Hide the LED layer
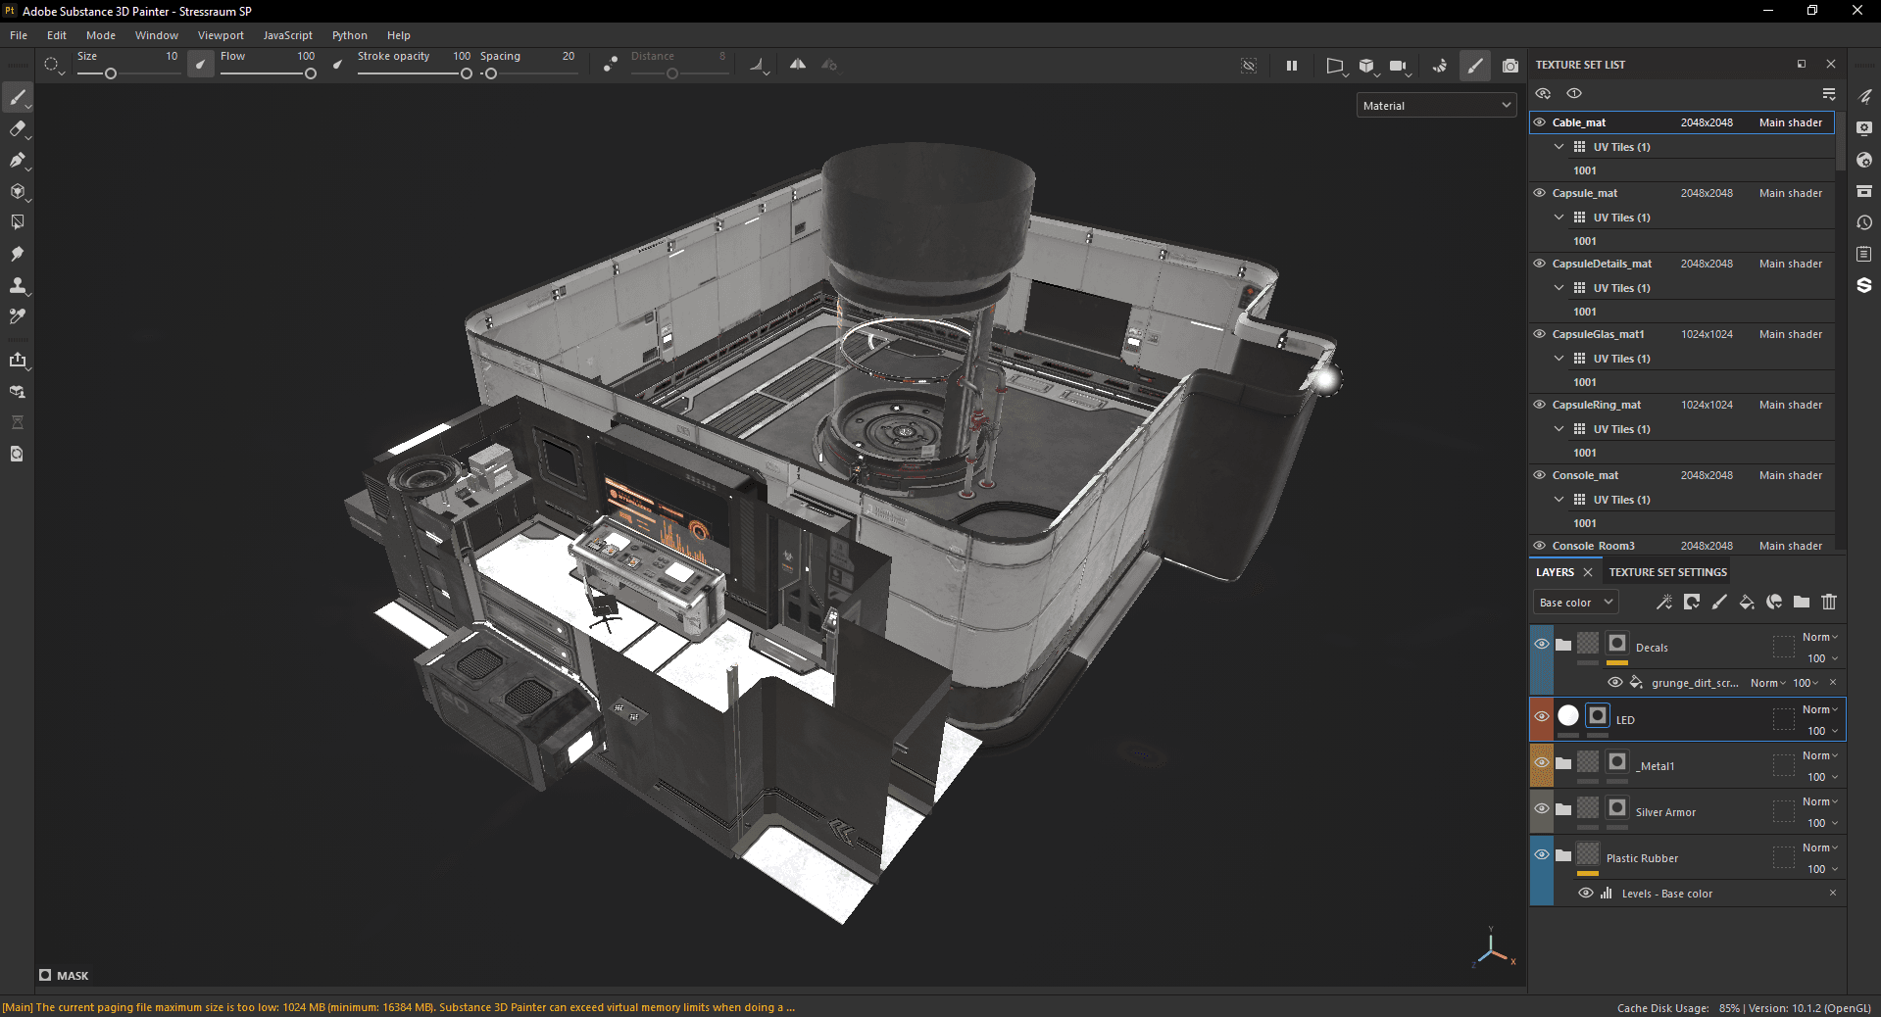1881x1017 pixels. coord(1542,717)
